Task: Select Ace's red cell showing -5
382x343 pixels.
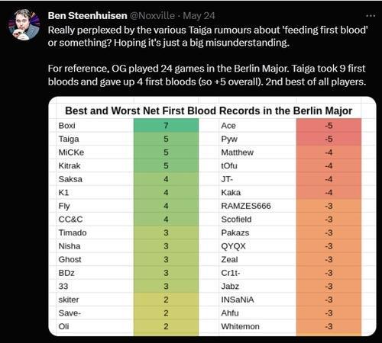Action: click(329, 125)
